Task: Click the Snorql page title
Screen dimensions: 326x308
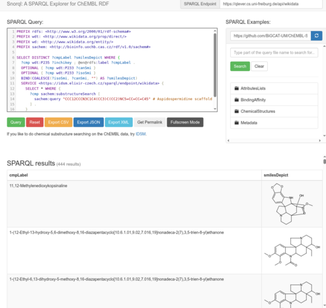Action: tap(58, 4)
